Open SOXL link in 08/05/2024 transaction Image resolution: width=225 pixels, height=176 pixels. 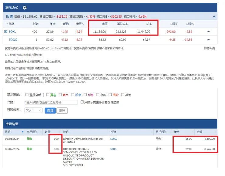(x=114, y=139)
